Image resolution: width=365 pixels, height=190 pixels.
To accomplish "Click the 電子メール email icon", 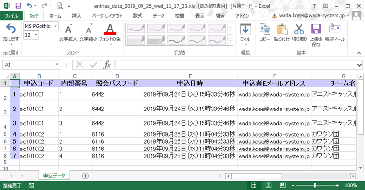I will click(x=335, y=32).
